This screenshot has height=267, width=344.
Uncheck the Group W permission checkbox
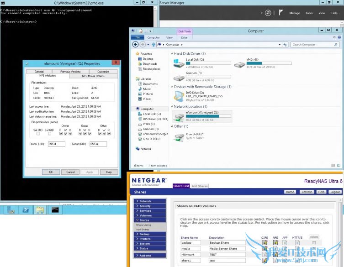pos(85,133)
